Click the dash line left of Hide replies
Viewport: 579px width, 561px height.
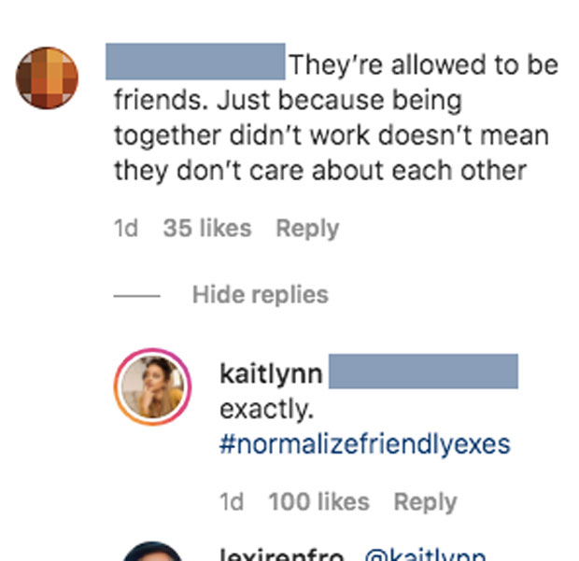[x=136, y=296]
